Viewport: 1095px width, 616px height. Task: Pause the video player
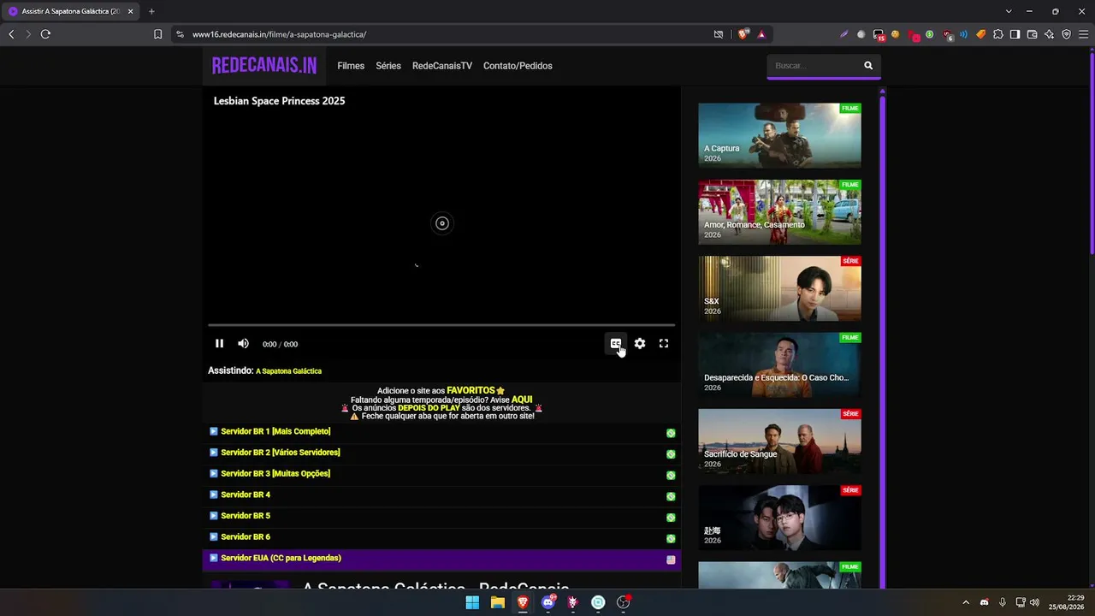point(219,343)
